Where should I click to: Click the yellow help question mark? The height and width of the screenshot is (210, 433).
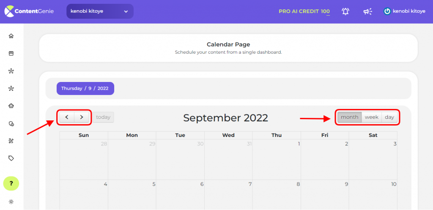click(11, 183)
